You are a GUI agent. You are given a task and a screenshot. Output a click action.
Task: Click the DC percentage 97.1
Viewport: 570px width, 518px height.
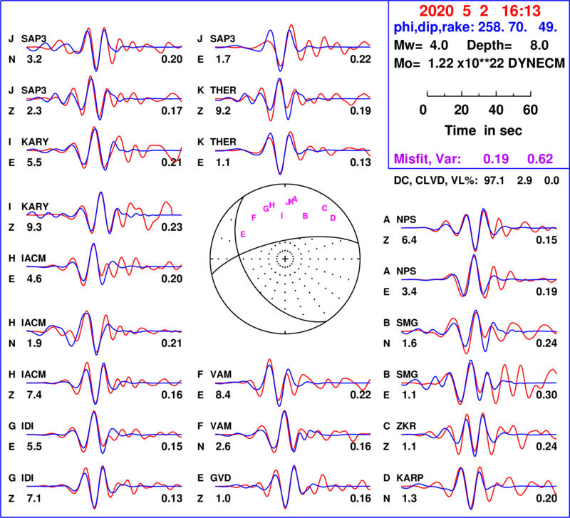pyautogui.click(x=494, y=181)
